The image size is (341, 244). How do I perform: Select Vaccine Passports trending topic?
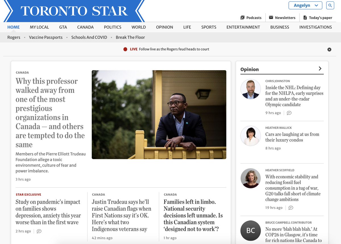coord(46,37)
